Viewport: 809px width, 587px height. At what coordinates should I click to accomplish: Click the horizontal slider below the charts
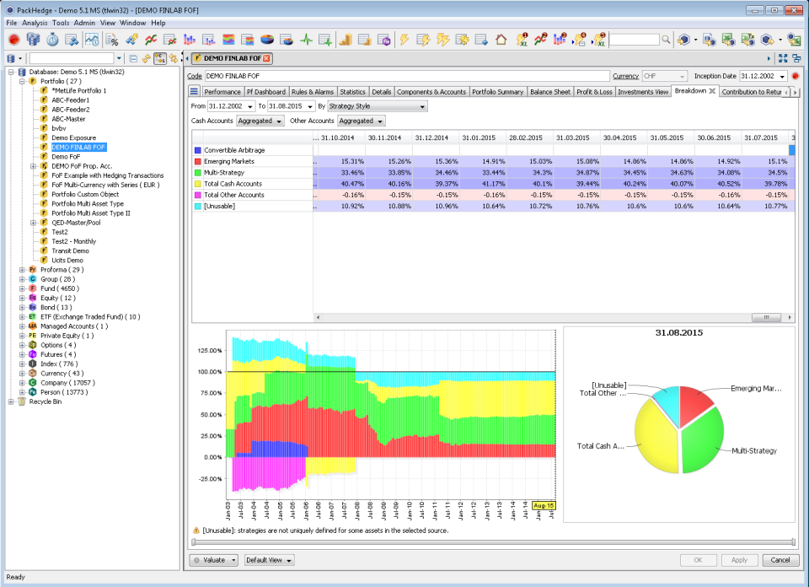(x=493, y=541)
